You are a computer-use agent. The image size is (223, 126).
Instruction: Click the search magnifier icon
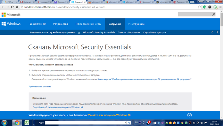click(x=213, y=14)
